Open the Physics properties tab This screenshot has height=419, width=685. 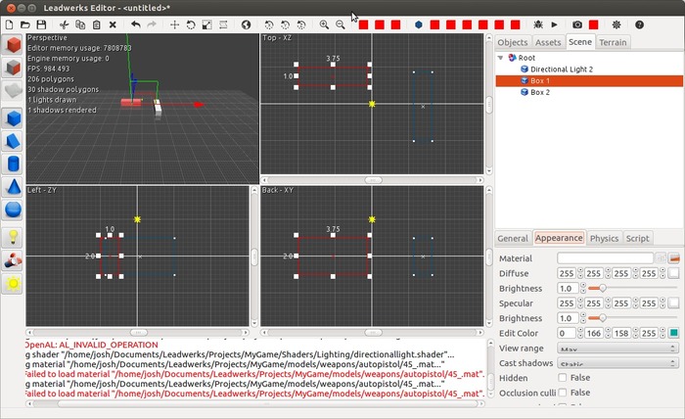tap(604, 239)
